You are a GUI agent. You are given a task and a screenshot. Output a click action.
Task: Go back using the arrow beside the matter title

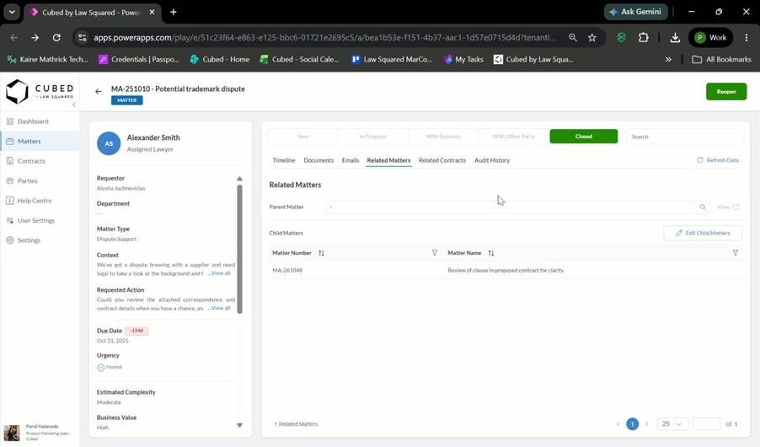[x=99, y=91]
